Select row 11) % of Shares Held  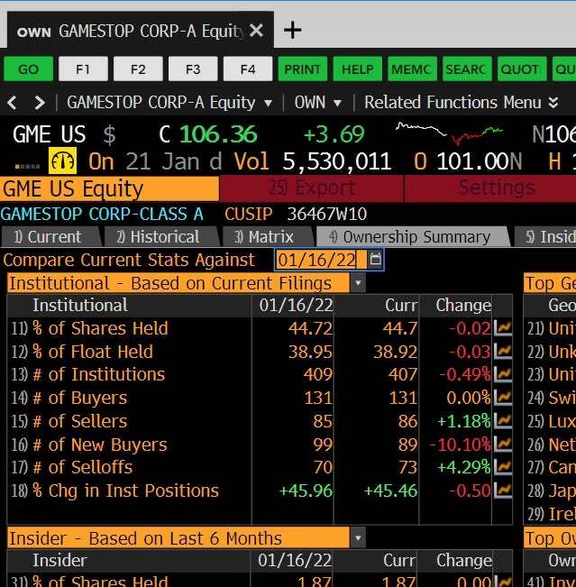pyautogui.click(x=260, y=328)
